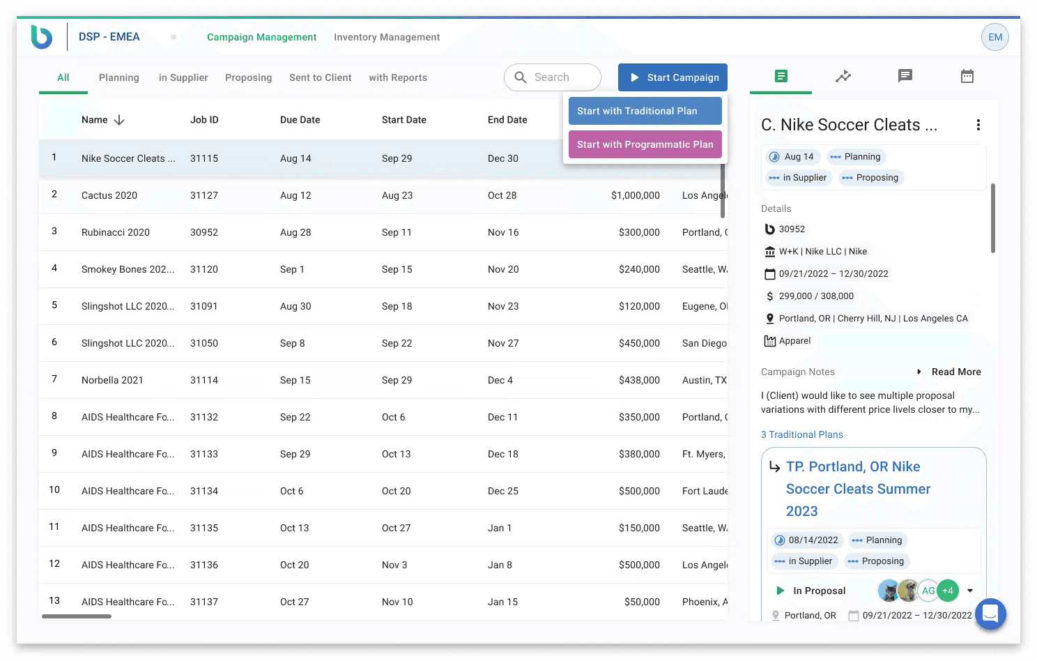
Task: Click the AG member avatar
Action: [928, 591]
